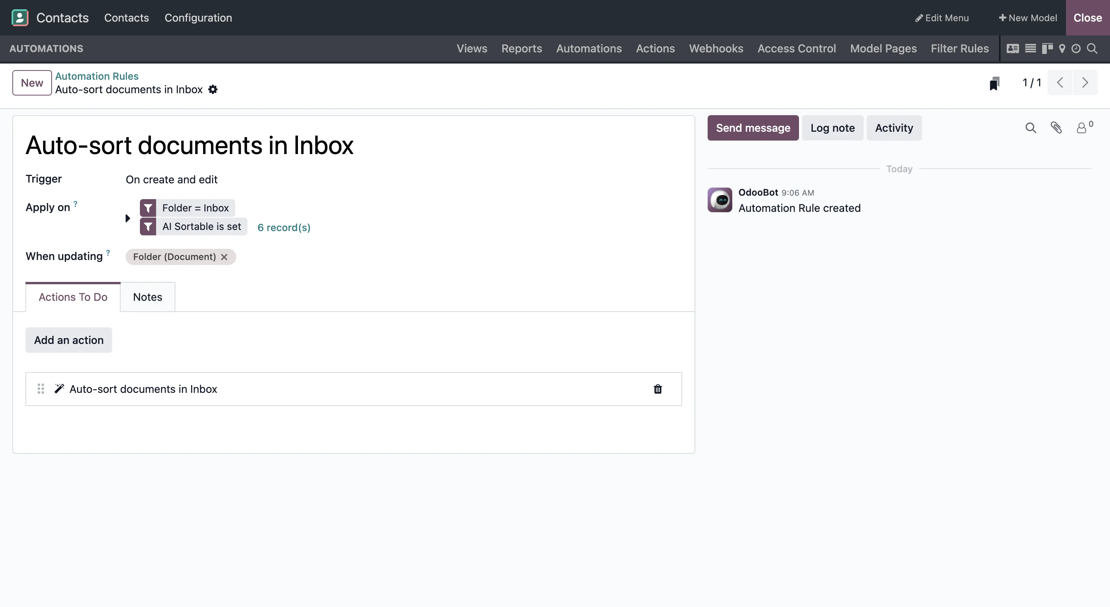Click Edit Menu in the top bar

pyautogui.click(x=942, y=18)
